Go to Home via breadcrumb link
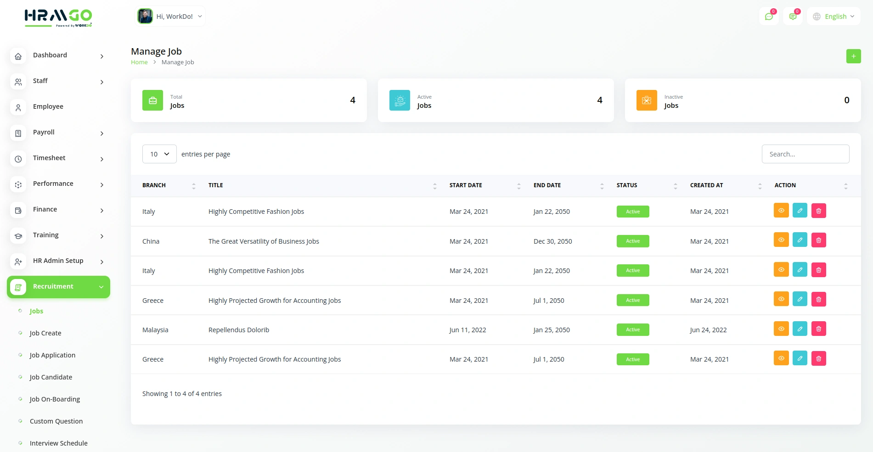Image resolution: width=873 pixels, height=452 pixels. click(139, 62)
